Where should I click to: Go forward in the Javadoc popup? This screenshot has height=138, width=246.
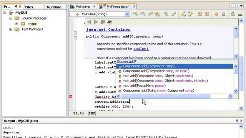coord(96,22)
